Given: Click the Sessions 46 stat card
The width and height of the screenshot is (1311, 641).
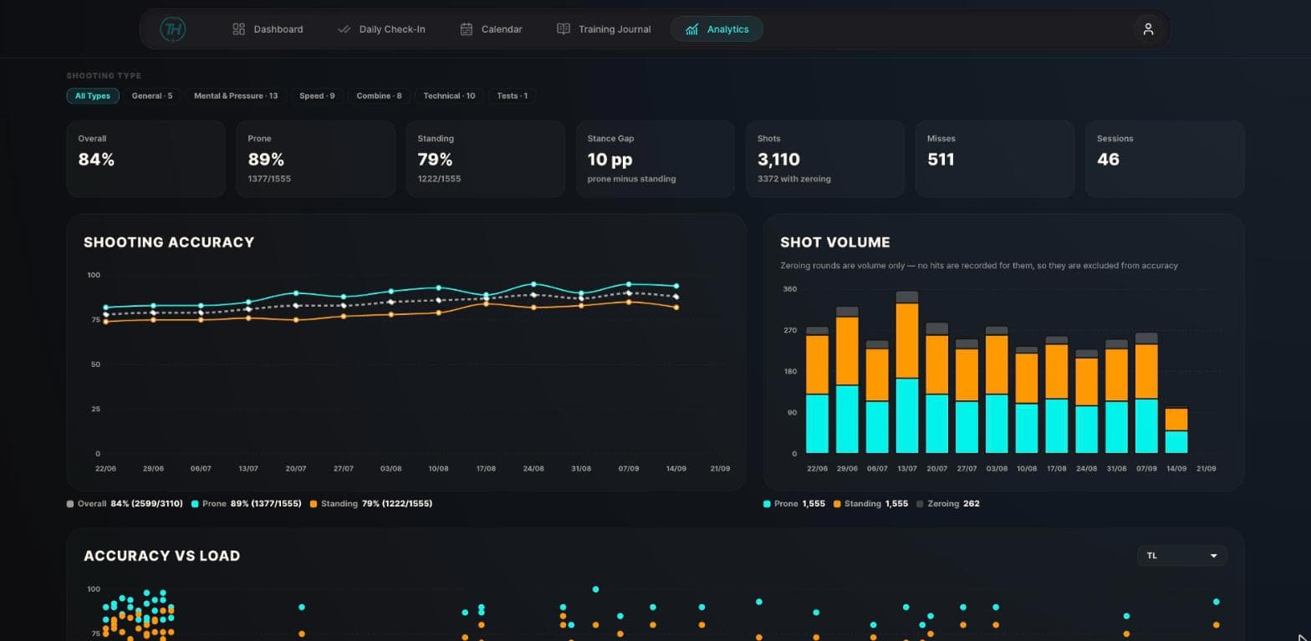Looking at the screenshot, I should point(1164,159).
